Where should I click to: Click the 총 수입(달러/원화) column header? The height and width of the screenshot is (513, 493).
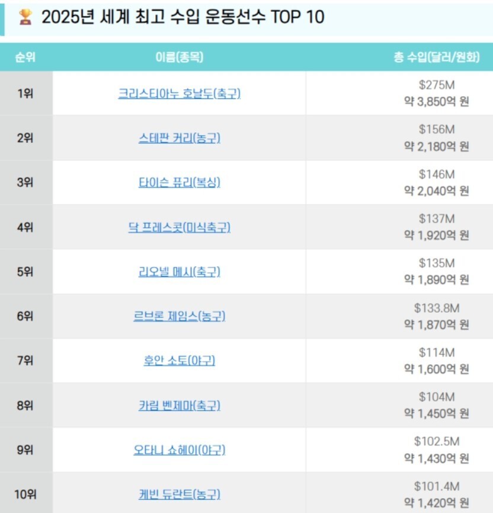coord(436,58)
